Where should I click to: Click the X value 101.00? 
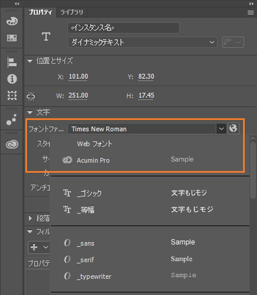(78, 77)
